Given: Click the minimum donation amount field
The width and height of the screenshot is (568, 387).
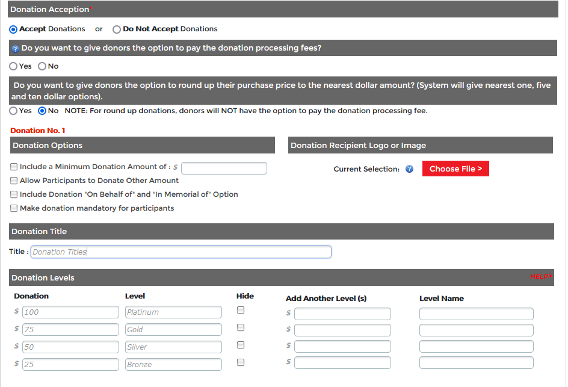Looking at the screenshot, I should point(224,168).
